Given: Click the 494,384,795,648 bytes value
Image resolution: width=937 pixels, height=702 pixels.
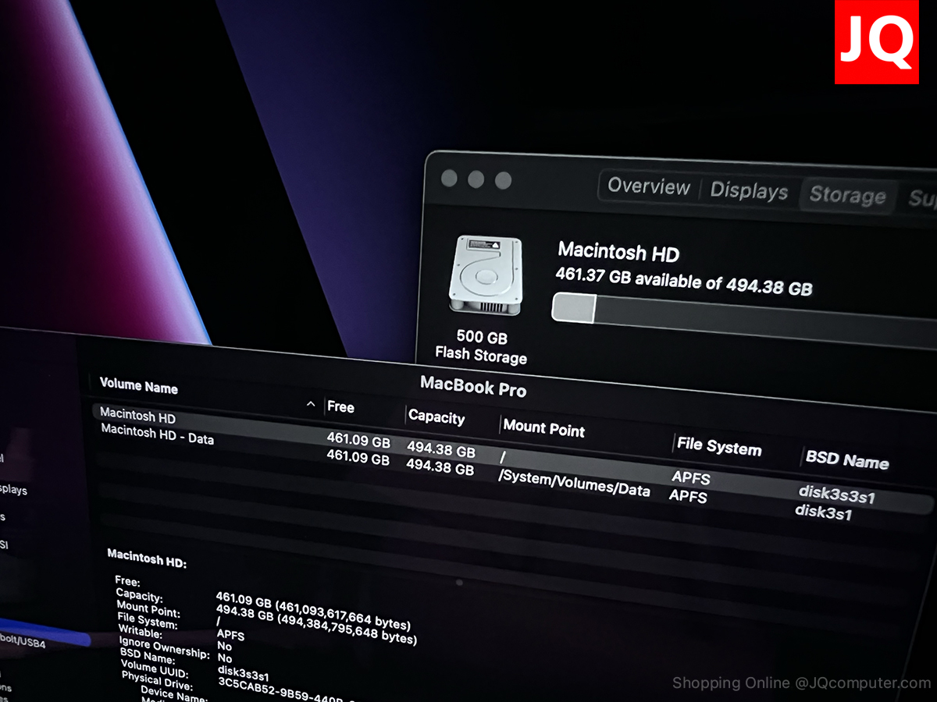Looking at the screenshot, I should point(347,629).
